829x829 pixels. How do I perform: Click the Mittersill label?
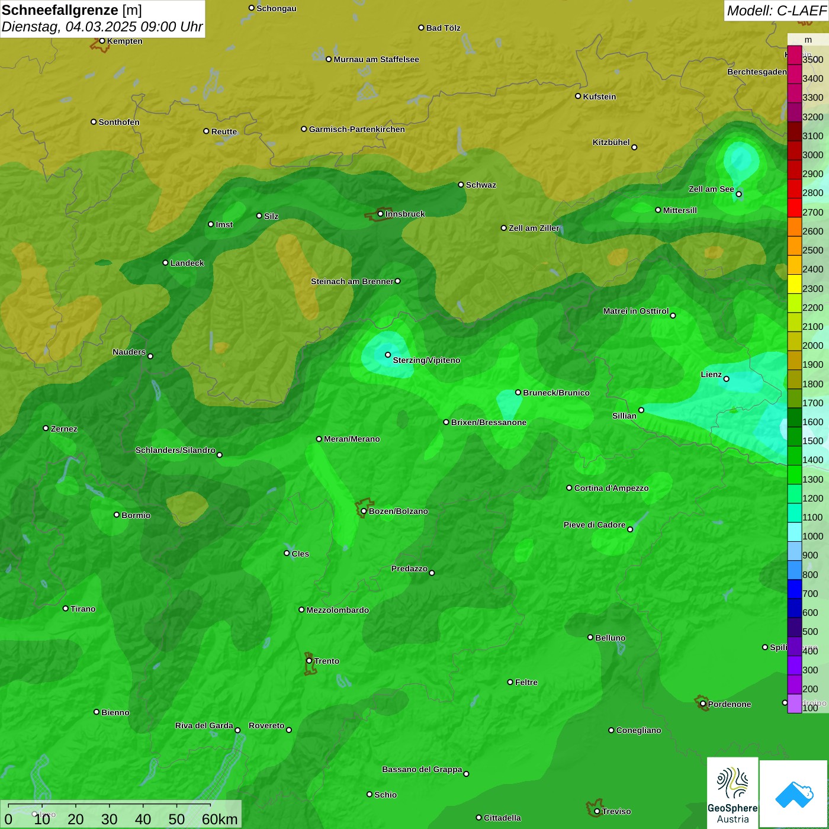680,210
